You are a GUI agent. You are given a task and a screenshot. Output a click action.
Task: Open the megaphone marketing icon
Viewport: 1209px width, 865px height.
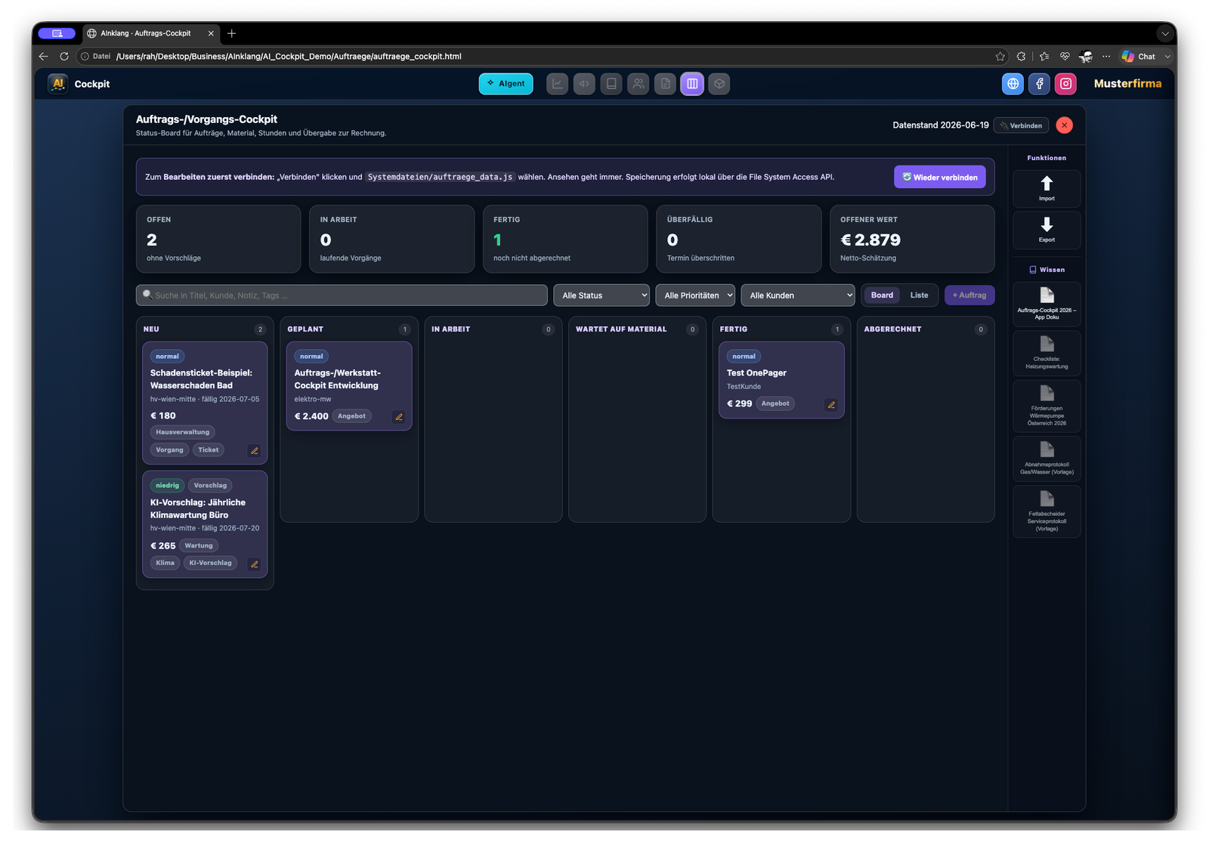pos(584,84)
